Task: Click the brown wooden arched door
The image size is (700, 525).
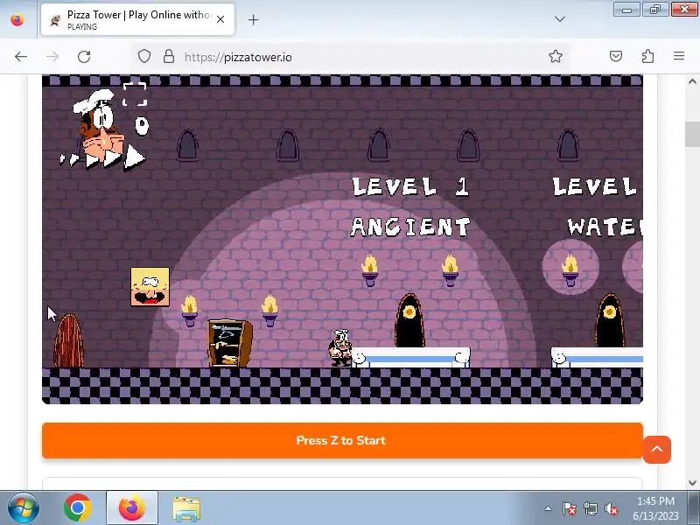Action: click(68, 340)
